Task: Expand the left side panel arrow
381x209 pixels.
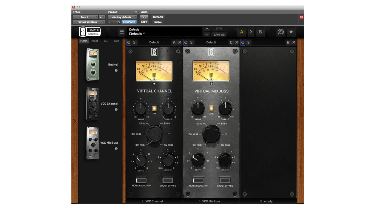Action: pos(75,122)
